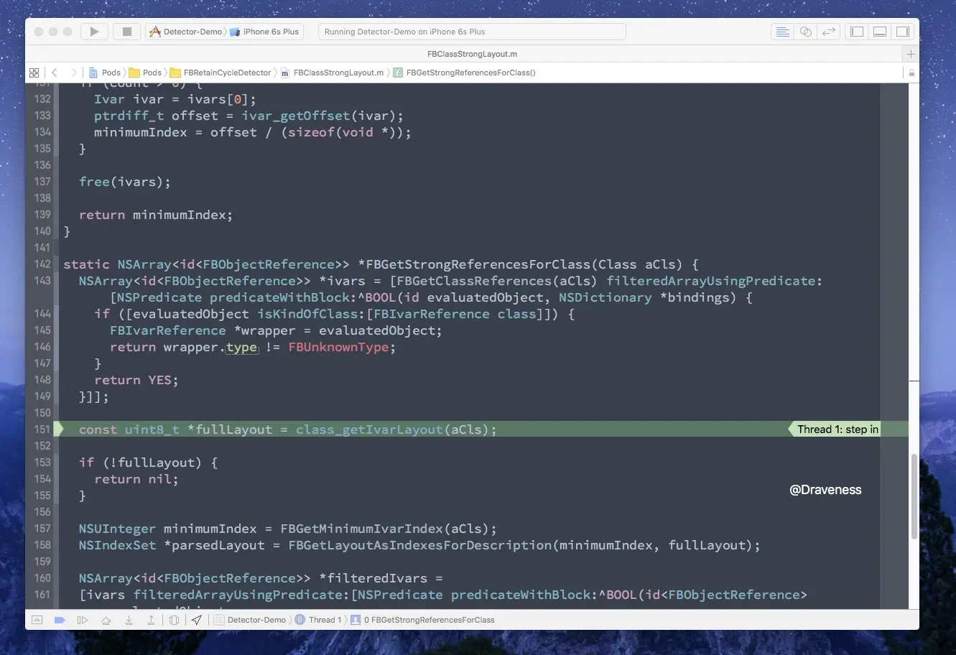Click line number 143 in gutter
This screenshot has width=956, height=655.
(x=42, y=281)
